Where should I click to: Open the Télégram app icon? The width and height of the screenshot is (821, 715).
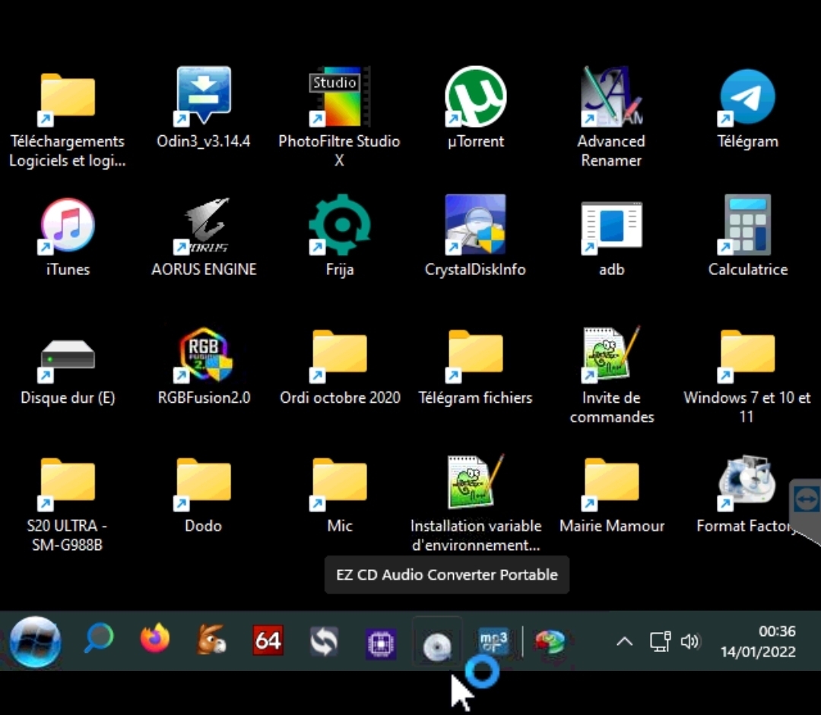(x=747, y=97)
